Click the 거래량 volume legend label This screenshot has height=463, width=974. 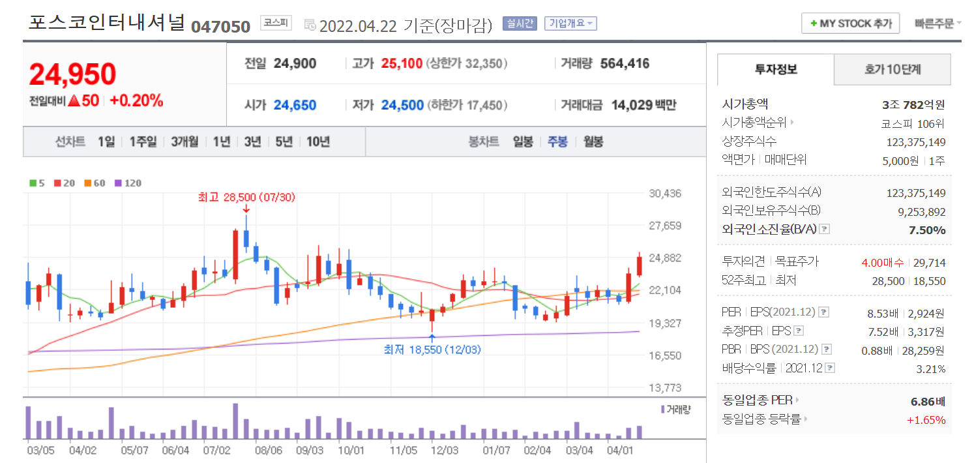pos(675,409)
